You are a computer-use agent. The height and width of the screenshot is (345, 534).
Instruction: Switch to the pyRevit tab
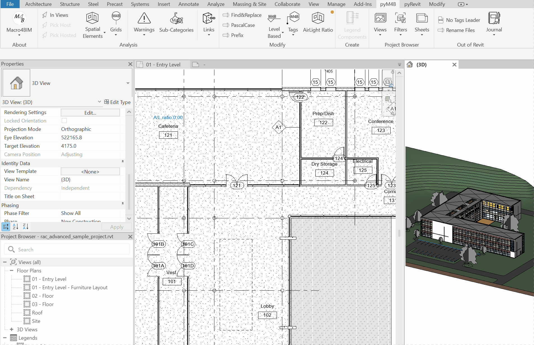point(412,4)
